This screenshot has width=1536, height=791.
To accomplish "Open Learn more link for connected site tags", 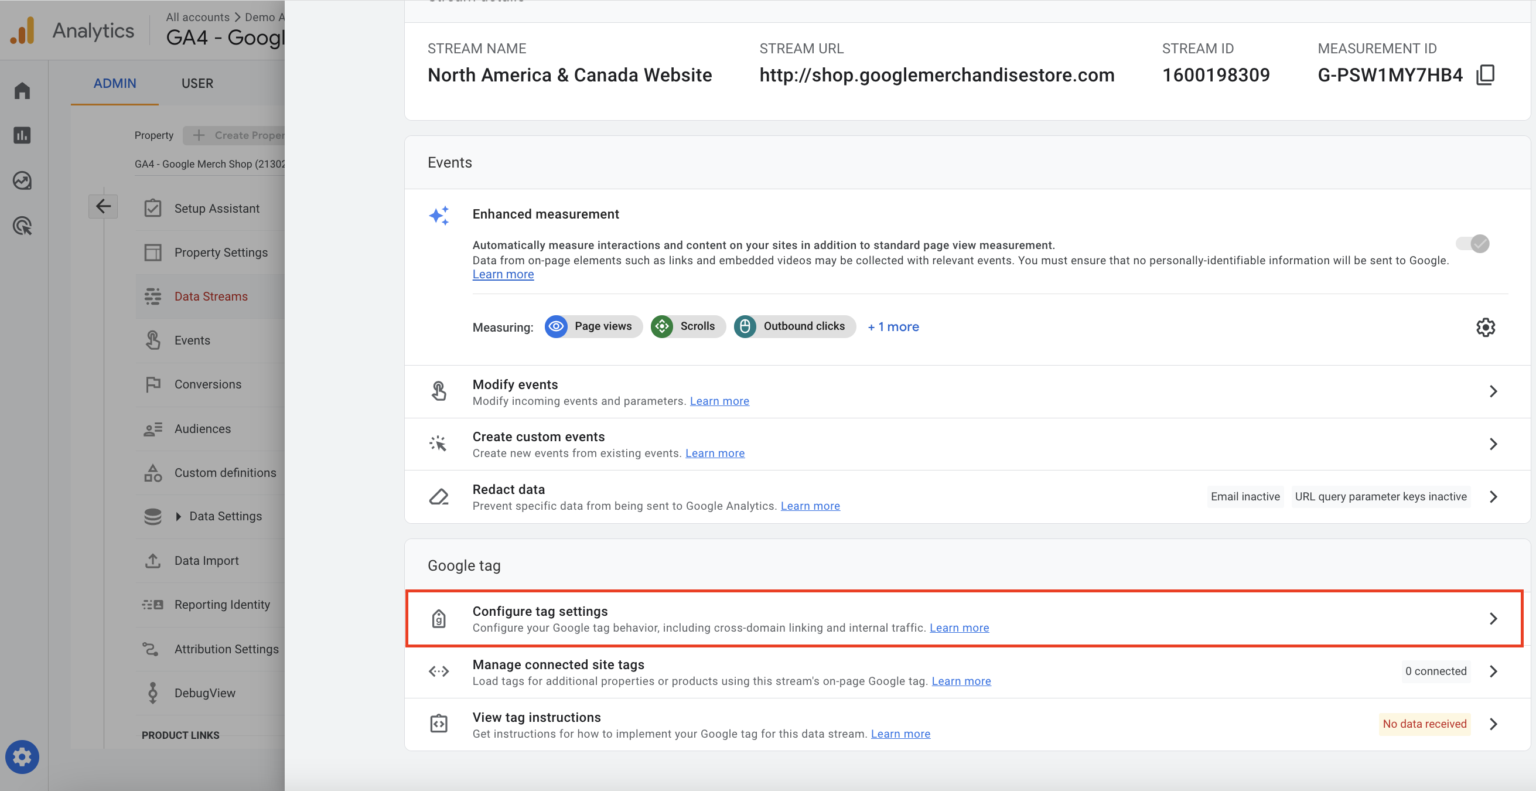I will (961, 681).
